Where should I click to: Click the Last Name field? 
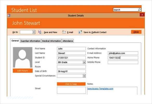point(71,53)
